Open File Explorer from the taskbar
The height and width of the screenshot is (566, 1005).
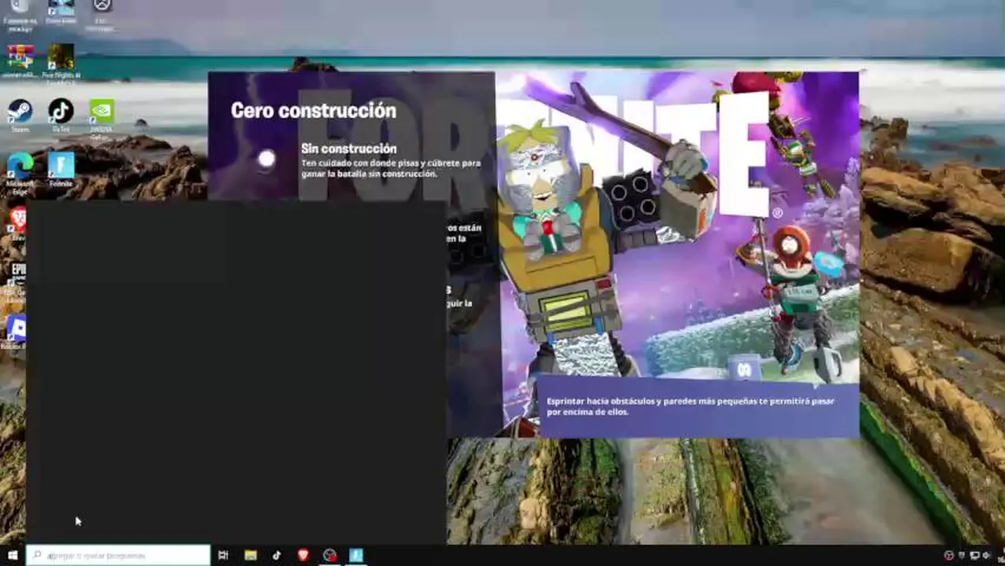click(x=250, y=555)
